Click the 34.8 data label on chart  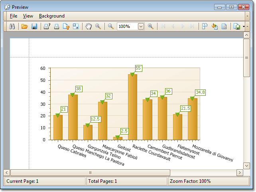[200, 92]
